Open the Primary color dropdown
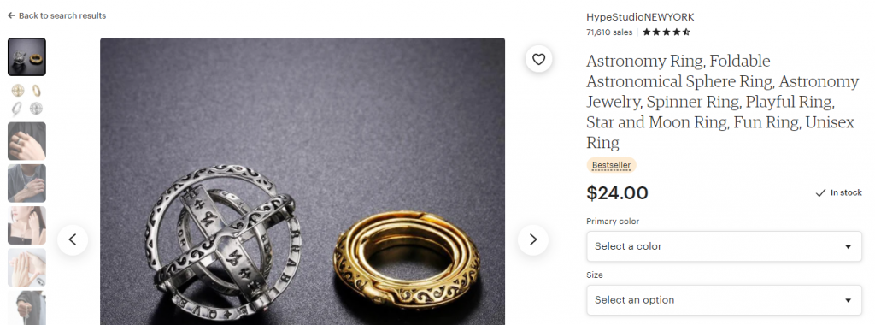The width and height of the screenshot is (875, 325). pyautogui.click(x=724, y=246)
